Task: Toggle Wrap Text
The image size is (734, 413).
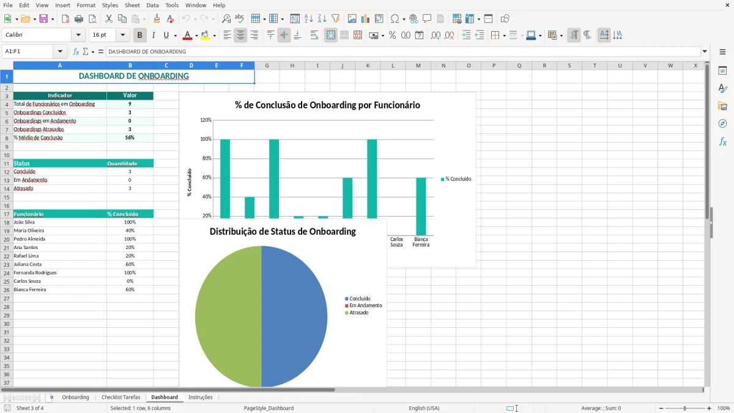Action: 314,35
